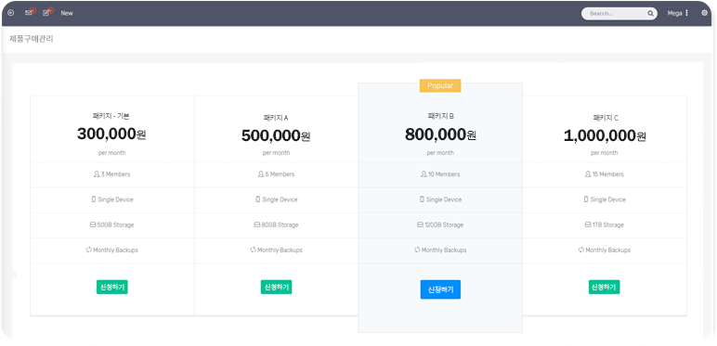Click the Popular badge
The width and height of the screenshot is (717, 346).
(x=440, y=86)
